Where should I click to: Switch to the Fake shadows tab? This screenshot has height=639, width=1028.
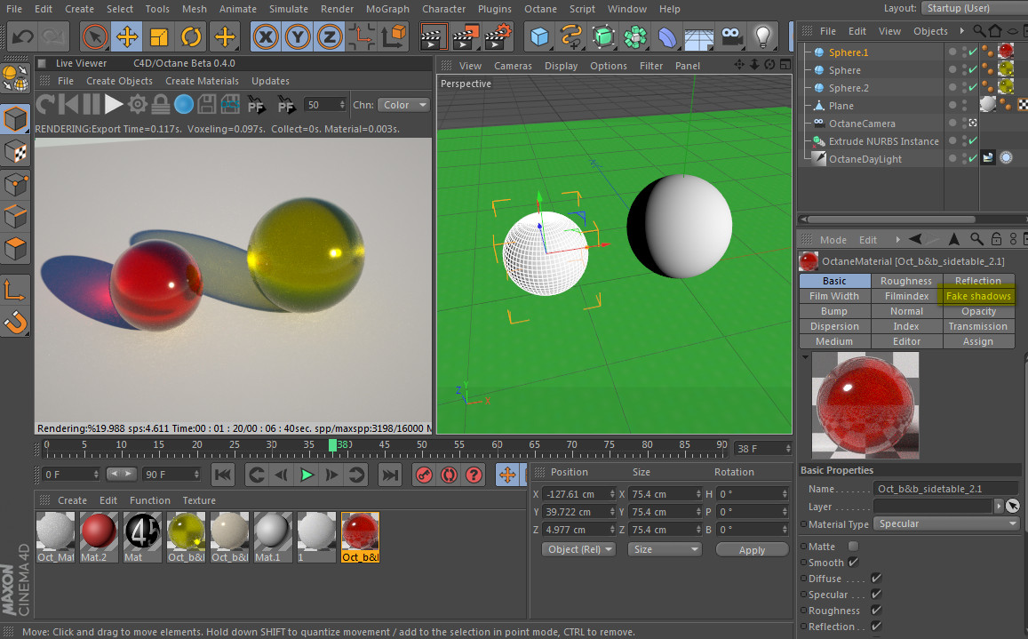978,296
